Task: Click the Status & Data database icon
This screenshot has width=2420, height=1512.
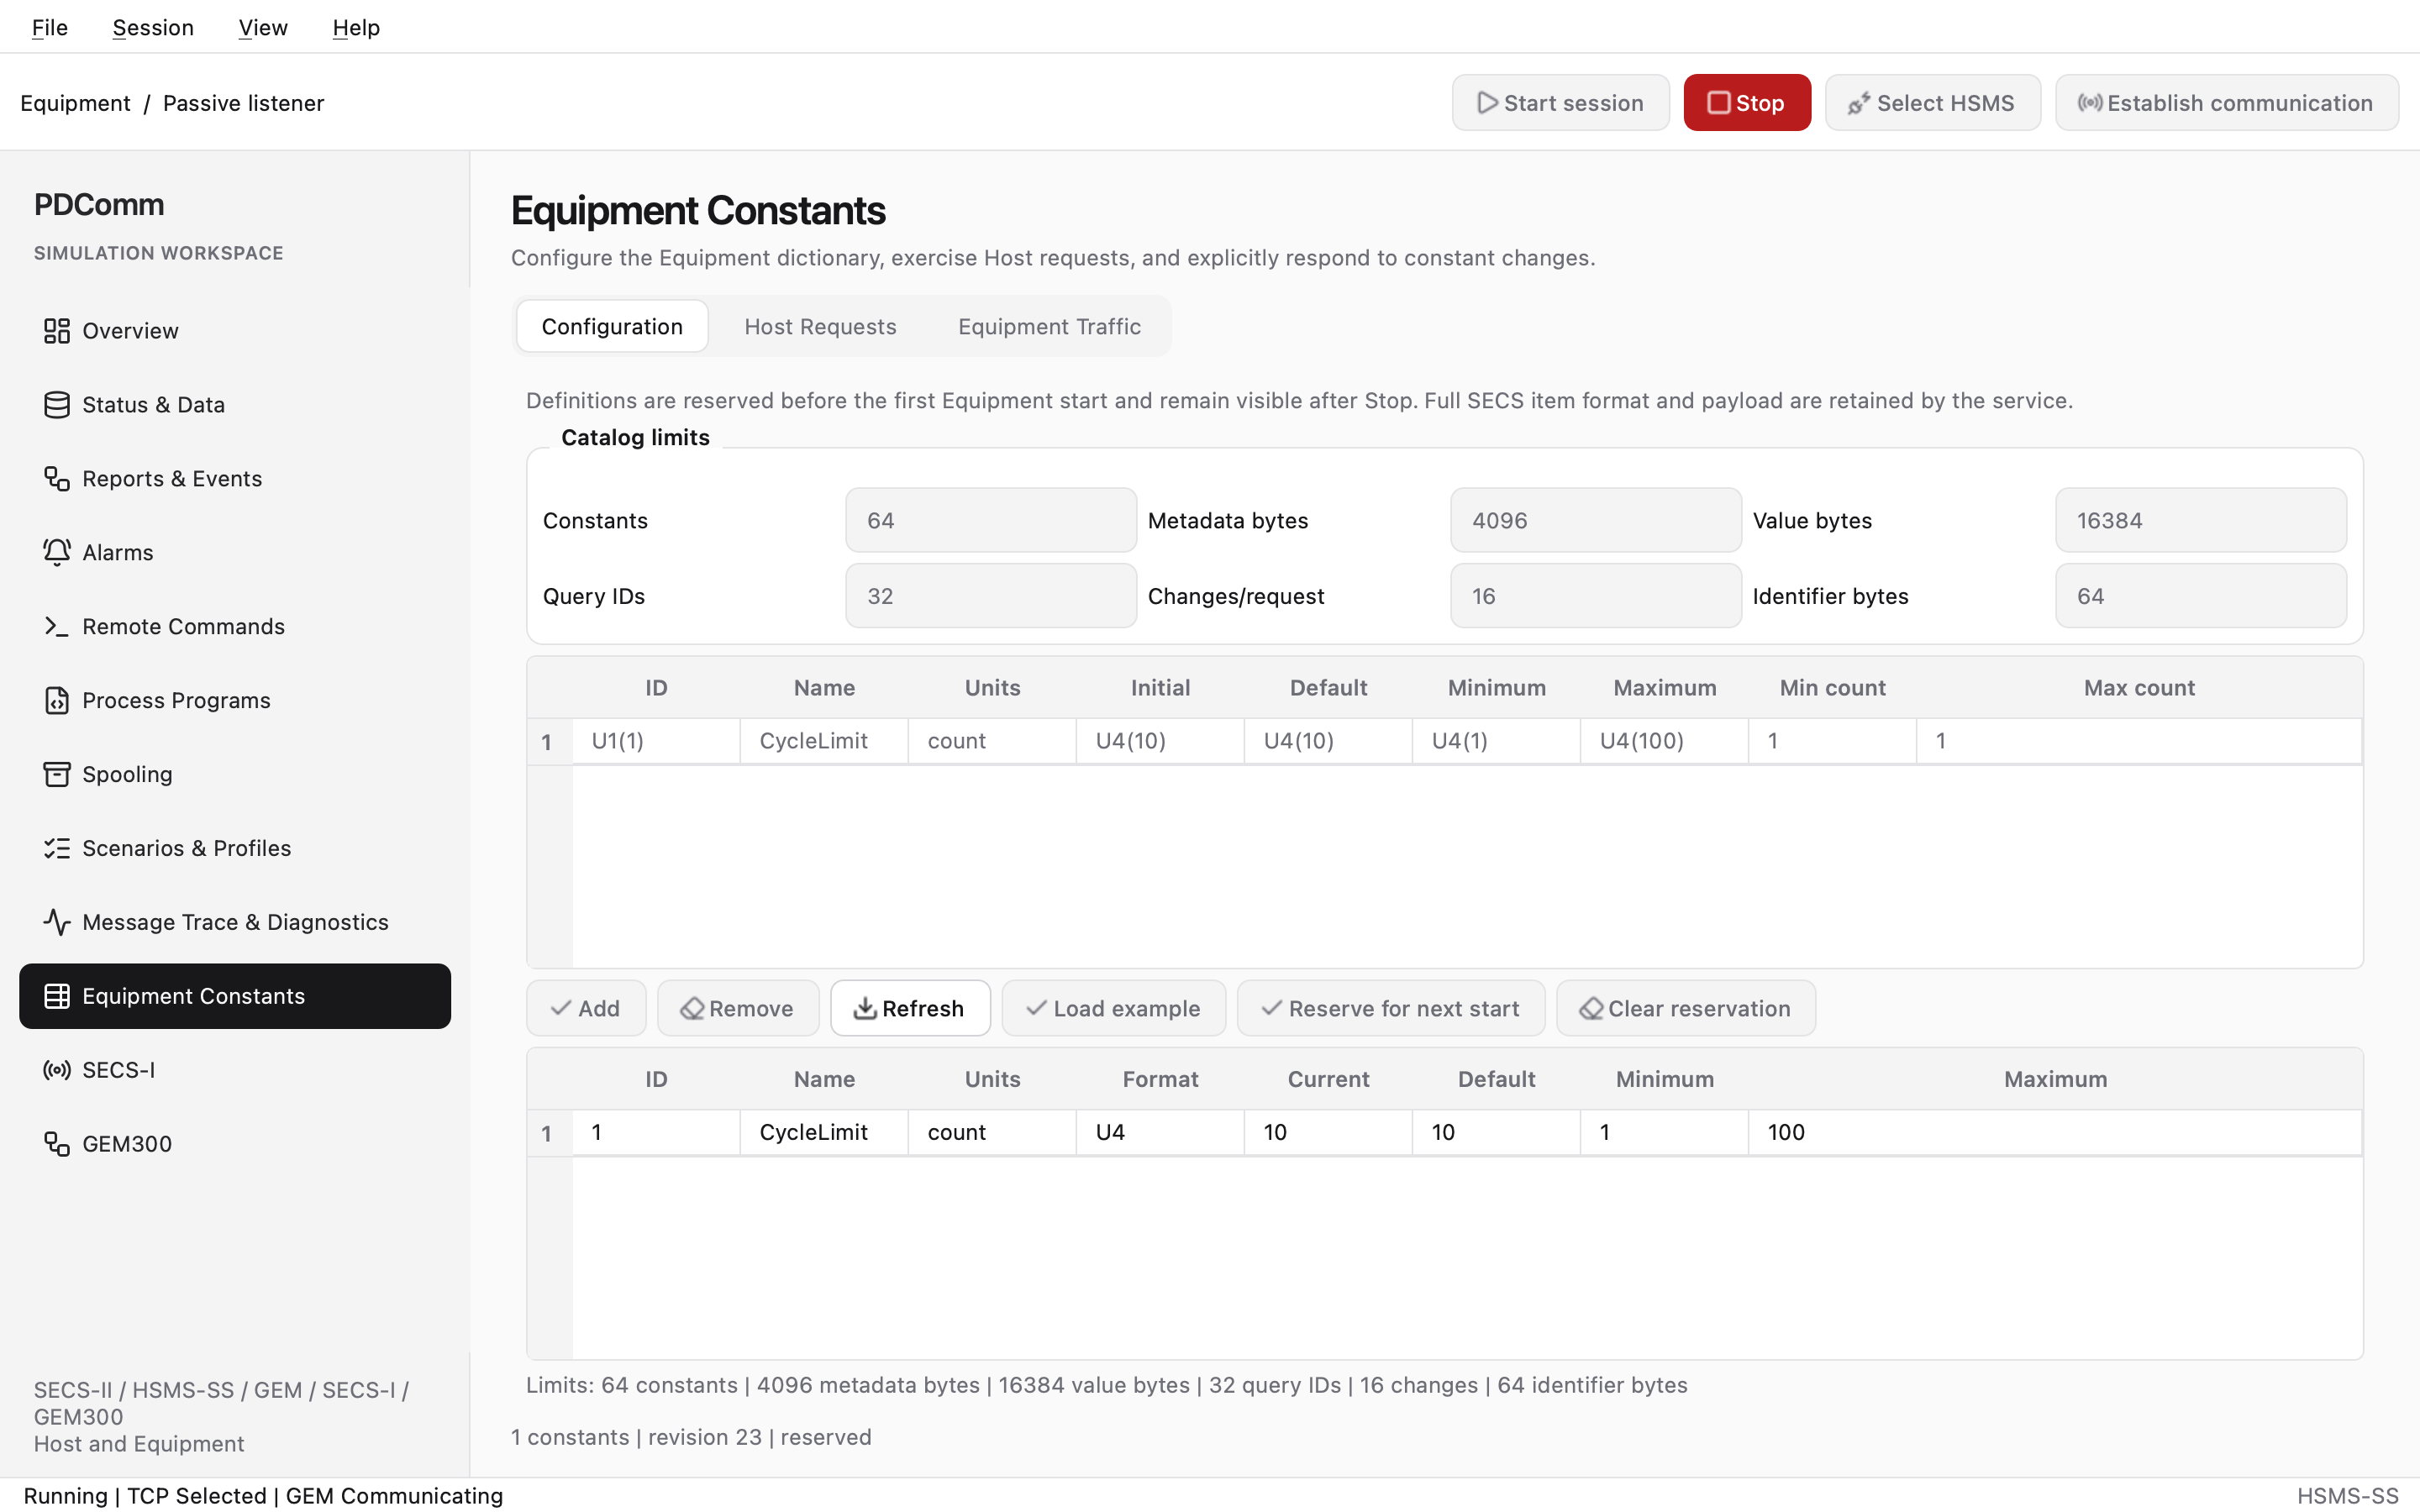Action: [x=57, y=405]
